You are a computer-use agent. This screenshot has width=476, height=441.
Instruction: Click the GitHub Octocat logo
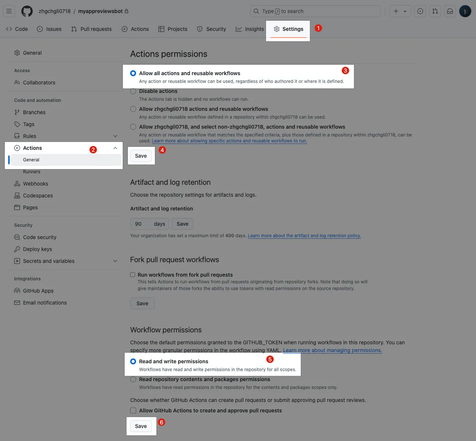pyautogui.click(x=27, y=11)
